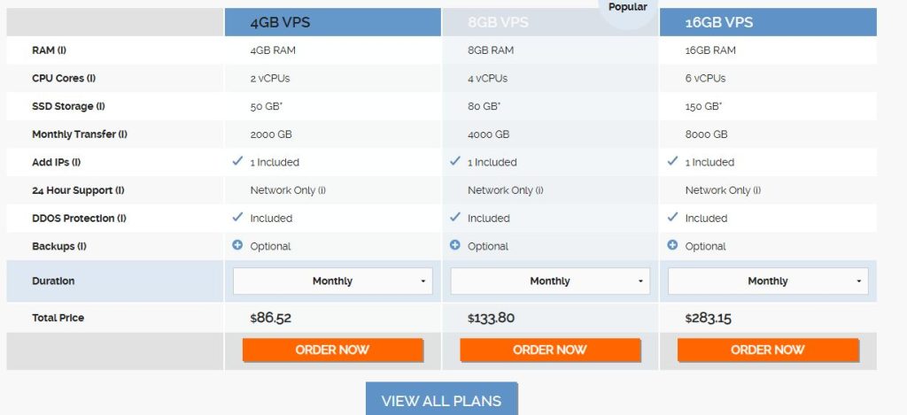The width and height of the screenshot is (907, 415).
Task: Click the Add IPs checkmark for 4GB VPS
Action: coord(237,162)
